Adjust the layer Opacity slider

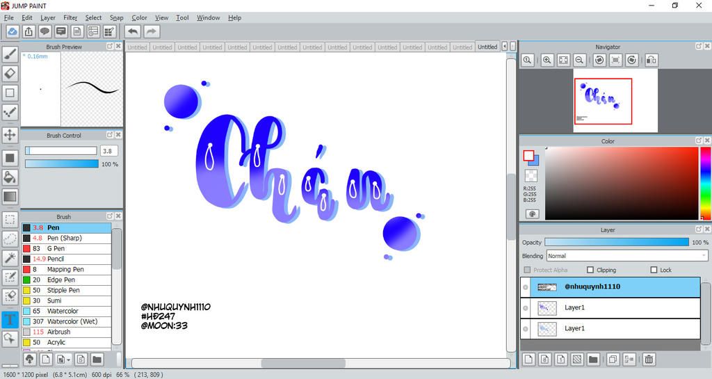(x=617, y=243)
